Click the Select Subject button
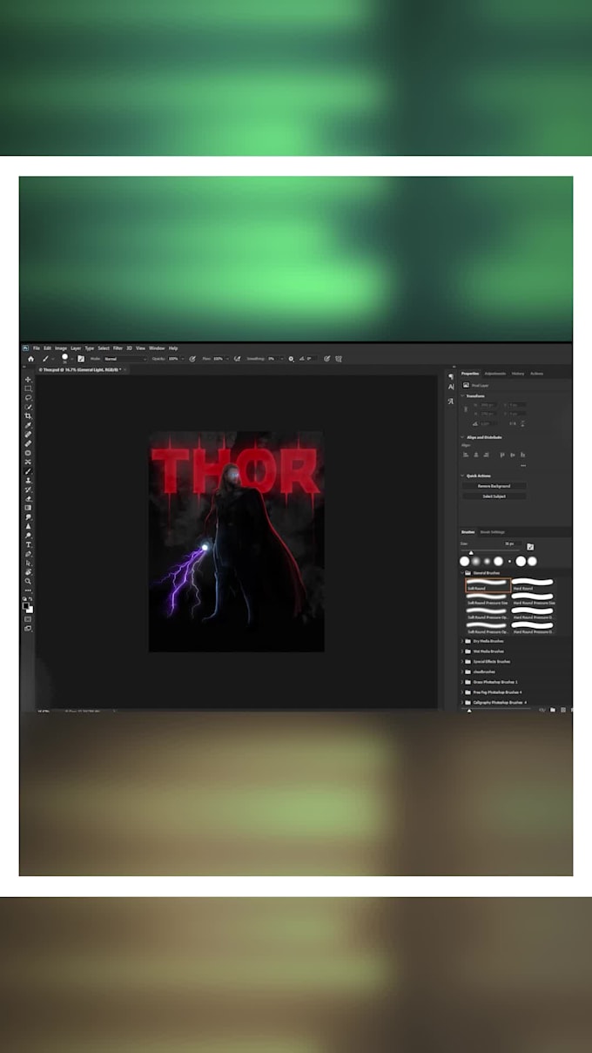592x1053 pixels. (x=494, y=496)
